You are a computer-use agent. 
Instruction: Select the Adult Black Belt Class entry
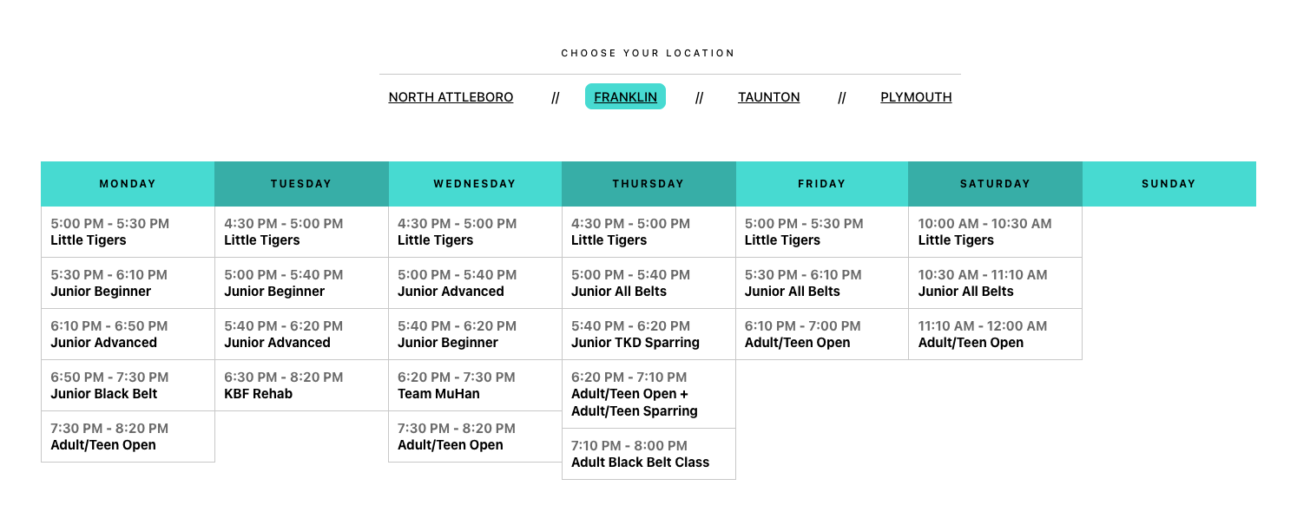pos(648,454)
